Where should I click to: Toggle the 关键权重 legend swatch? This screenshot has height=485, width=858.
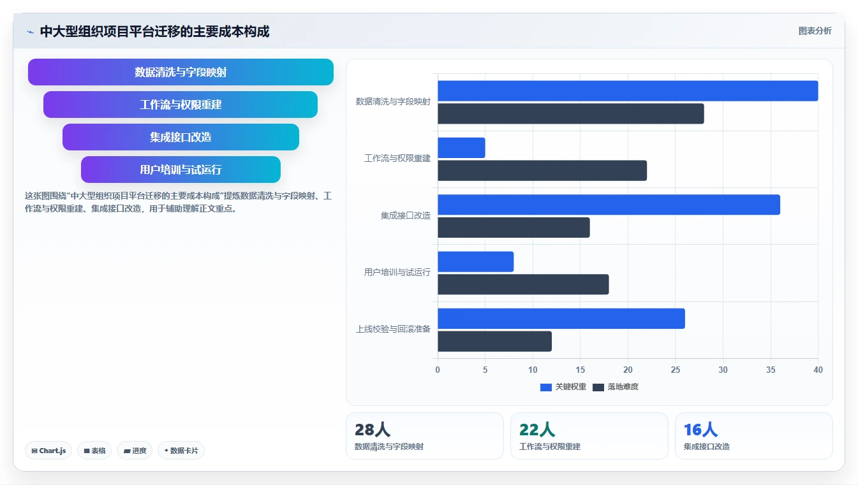[x=546, y=387]
